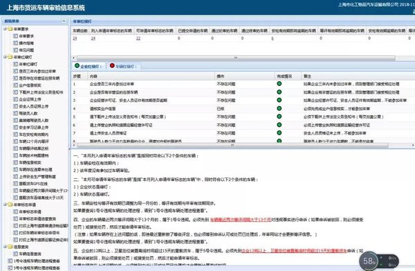Open red link about 13-month rating interval

point(240,220)
